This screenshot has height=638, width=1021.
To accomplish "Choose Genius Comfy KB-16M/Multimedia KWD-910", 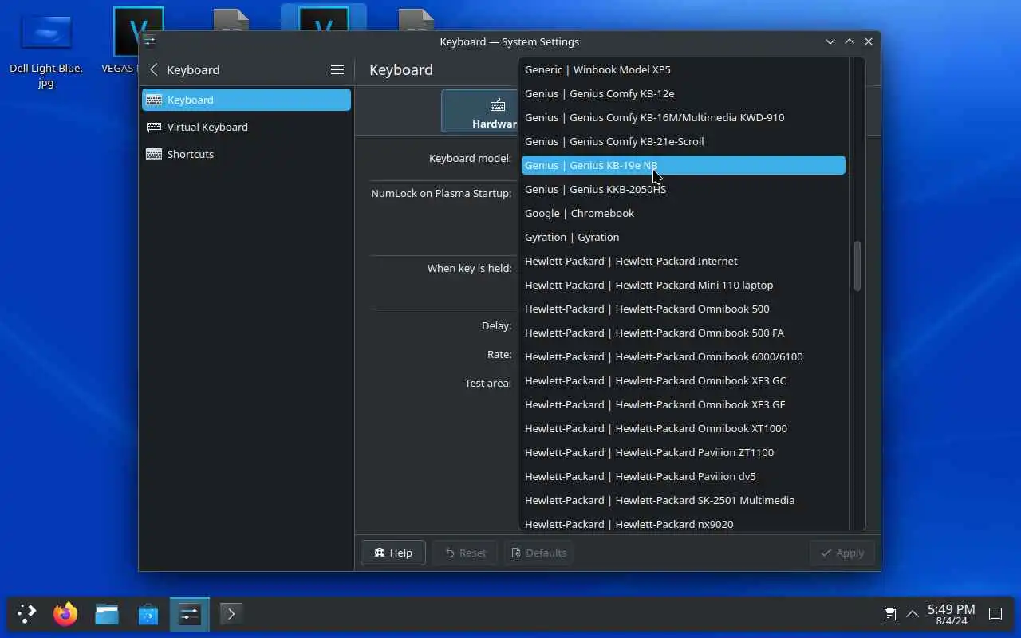I will (684, 117).
